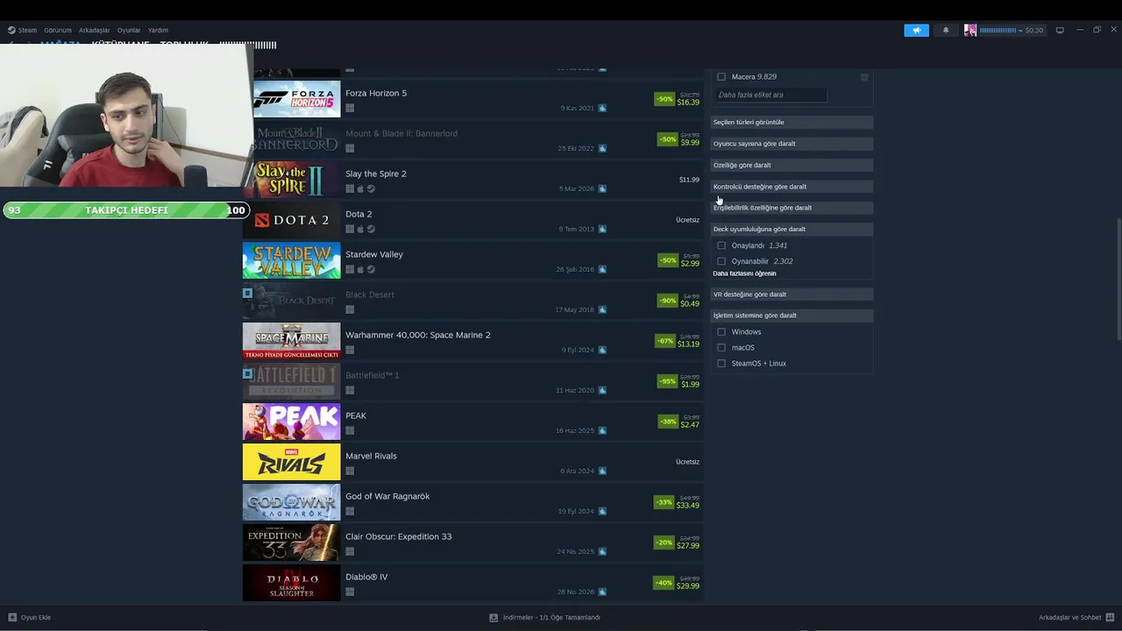Viewport: 1122px width, 631px height.
Task: Click the blue megaphone announcements button
Action: 916,30
